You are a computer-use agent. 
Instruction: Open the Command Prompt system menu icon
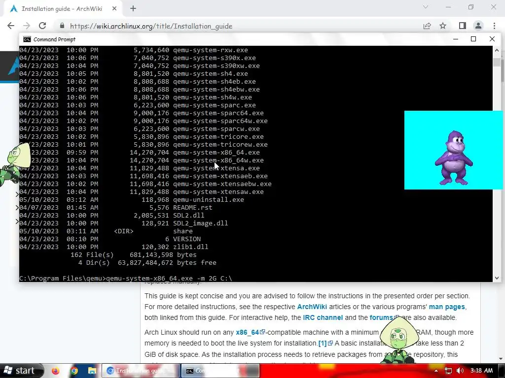tap(28, 39)
